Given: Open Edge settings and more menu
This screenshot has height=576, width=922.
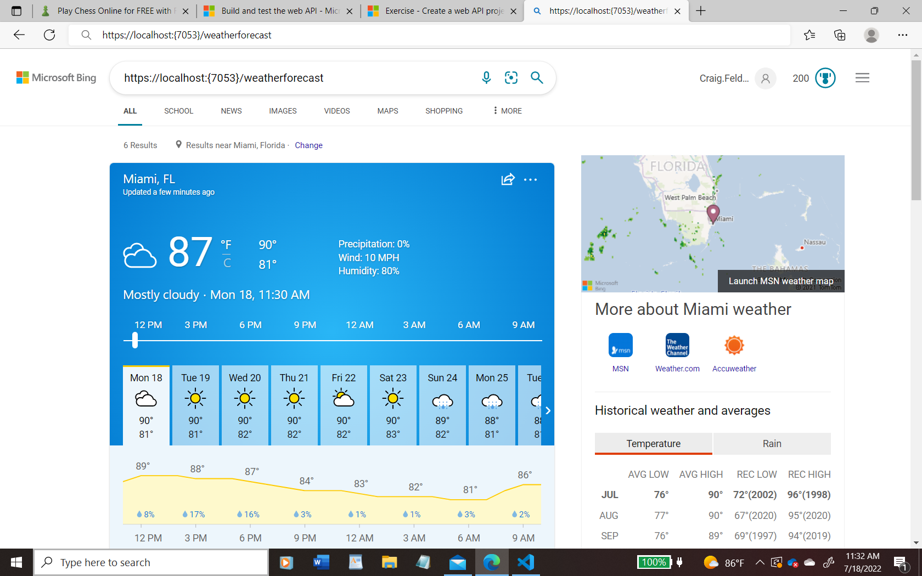Looking at the screenshot, I should click(903, 35).
